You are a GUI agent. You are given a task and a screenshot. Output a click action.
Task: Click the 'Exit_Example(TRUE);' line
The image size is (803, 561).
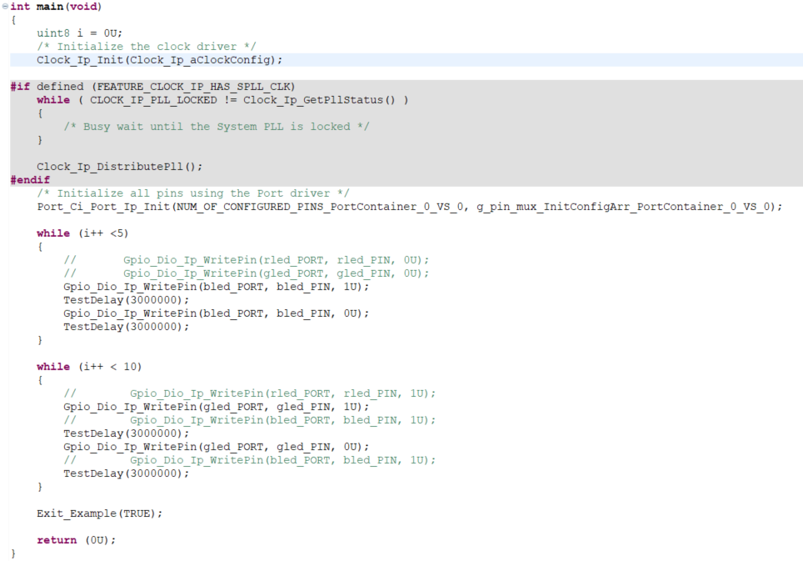[99, 513]
